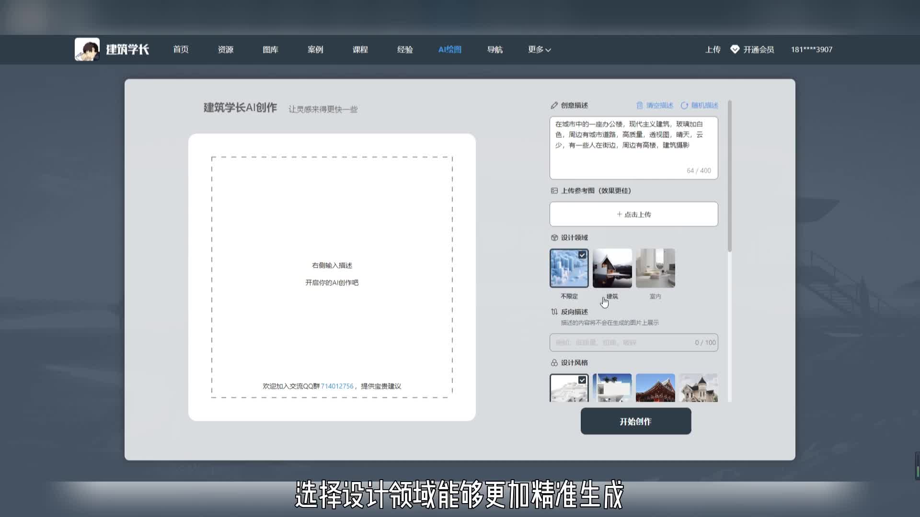Click the 反向描述 negative prompt input field
The height and width of the screenshot is (517, 920).
coord(623,342)
